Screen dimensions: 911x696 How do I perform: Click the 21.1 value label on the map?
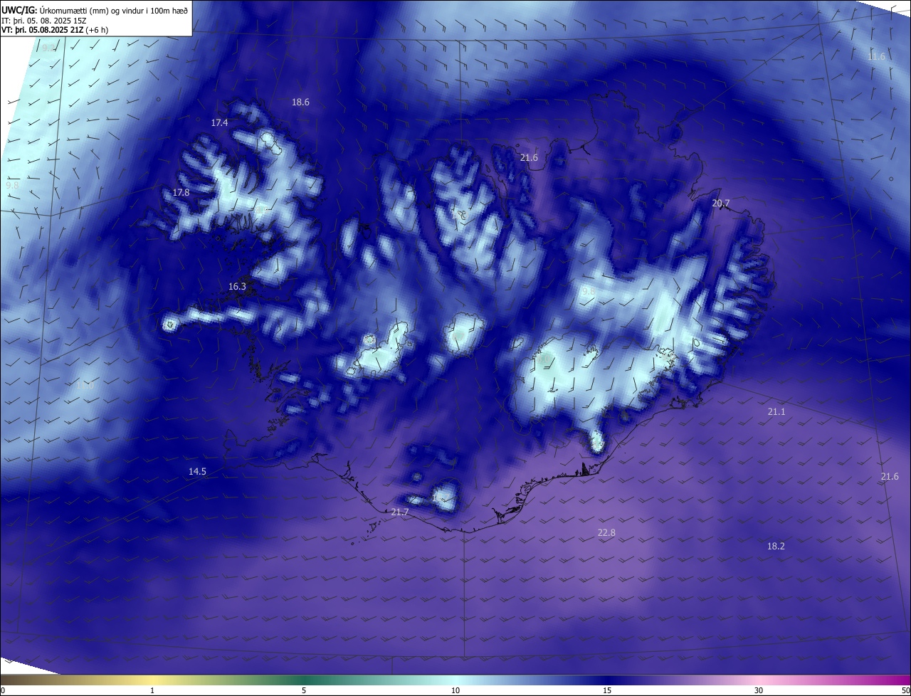(x=776, y=412)
